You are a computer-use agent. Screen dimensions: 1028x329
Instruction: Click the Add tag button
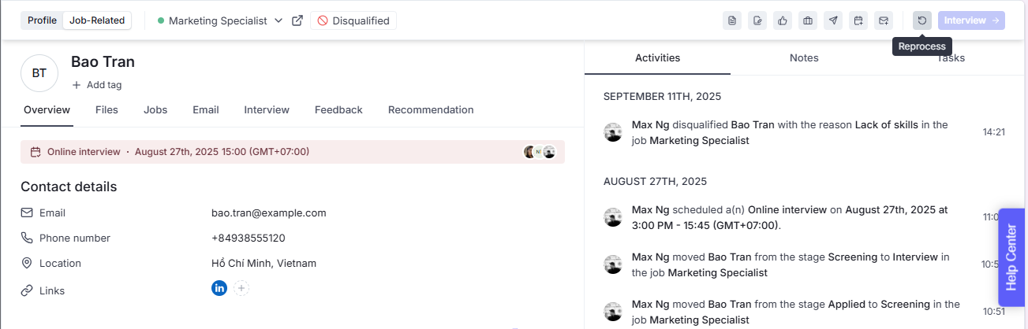97,85
